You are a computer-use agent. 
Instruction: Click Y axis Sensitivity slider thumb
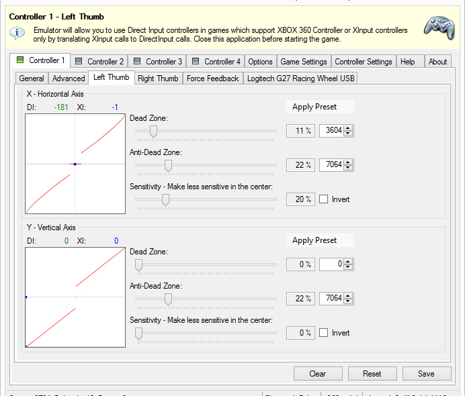coord(138,334)
